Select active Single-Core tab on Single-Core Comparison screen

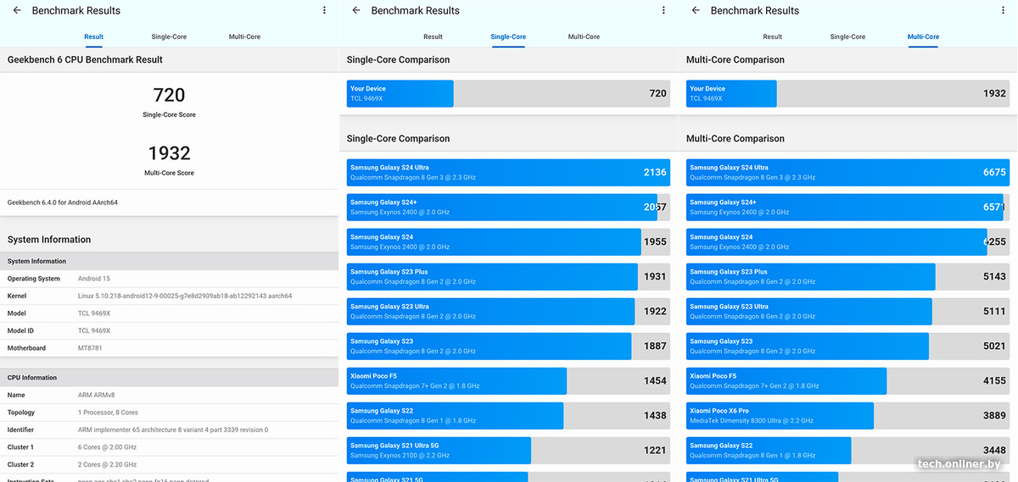tap(508, 37)
